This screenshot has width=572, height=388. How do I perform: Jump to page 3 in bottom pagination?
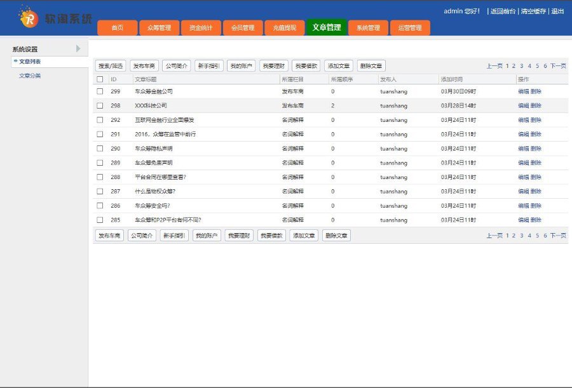522,236
